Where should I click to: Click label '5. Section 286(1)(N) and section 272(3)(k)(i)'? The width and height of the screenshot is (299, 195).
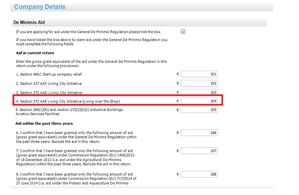tap(69, 112)
